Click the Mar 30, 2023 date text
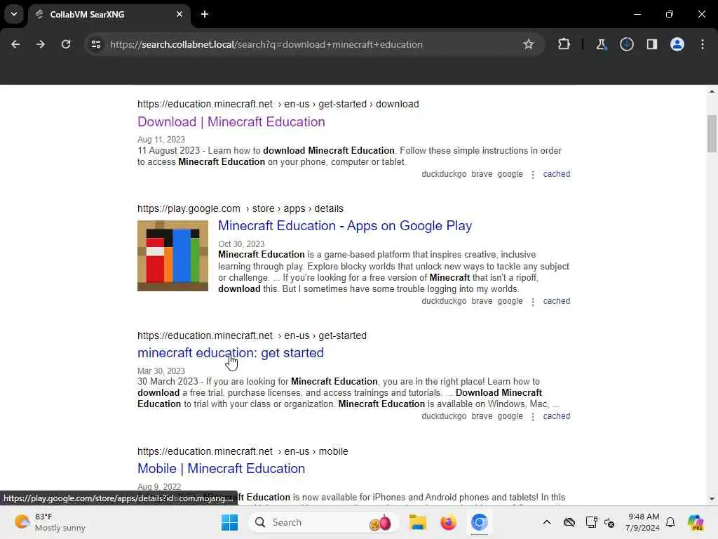 [161, 371]
